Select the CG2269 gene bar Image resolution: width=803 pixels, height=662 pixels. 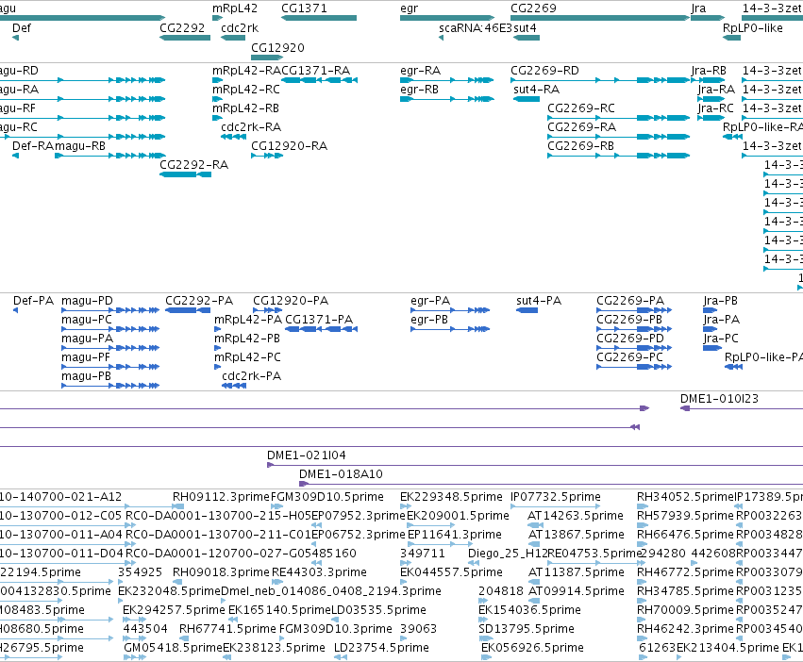point(600,18)
